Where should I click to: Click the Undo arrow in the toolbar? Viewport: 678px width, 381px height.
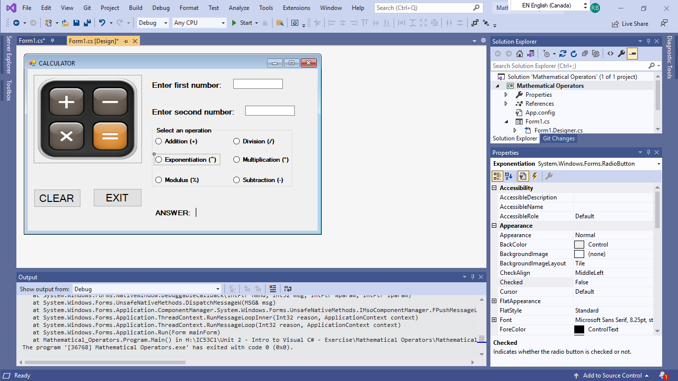click(102, 23)
